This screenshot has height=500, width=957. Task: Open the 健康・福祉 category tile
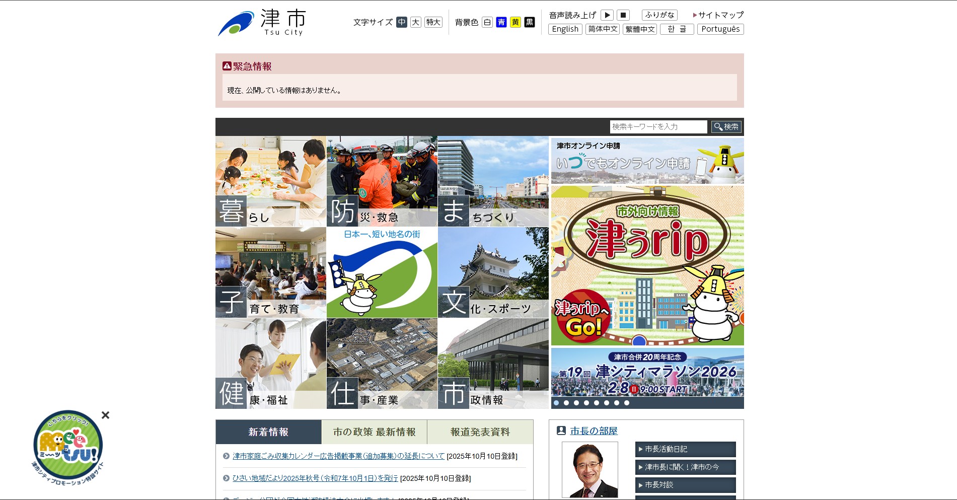click(x=271, y=364)
